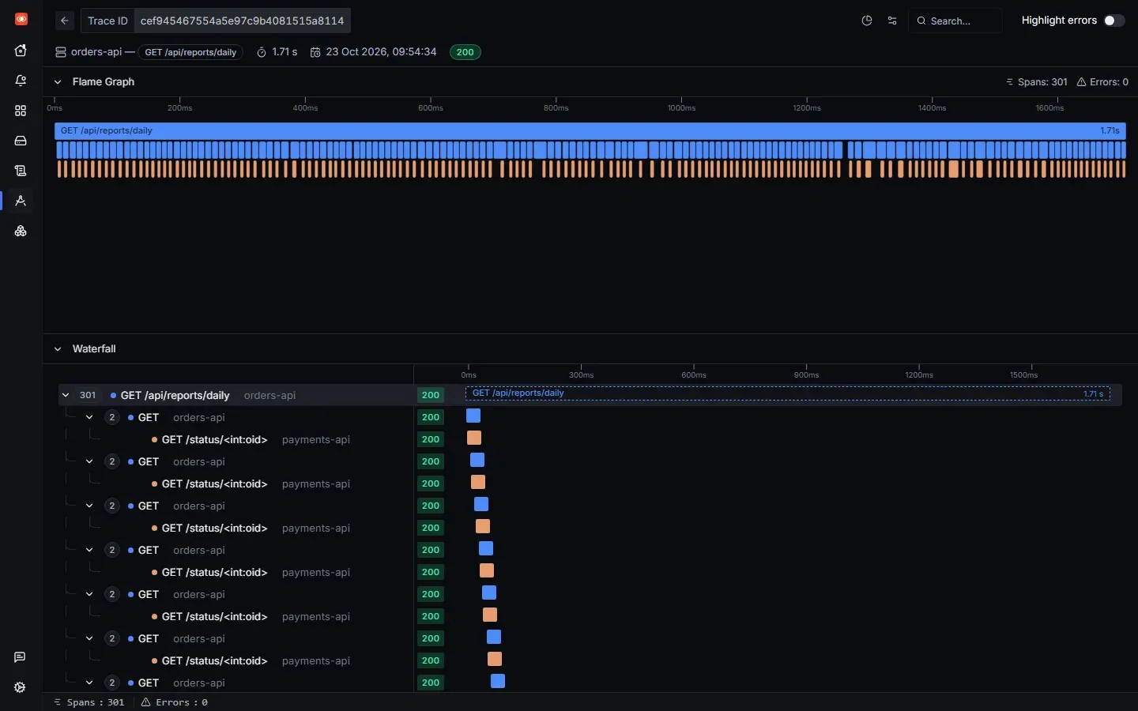
Task: Click the Trace ID hash value
Action: click(242, 21)
